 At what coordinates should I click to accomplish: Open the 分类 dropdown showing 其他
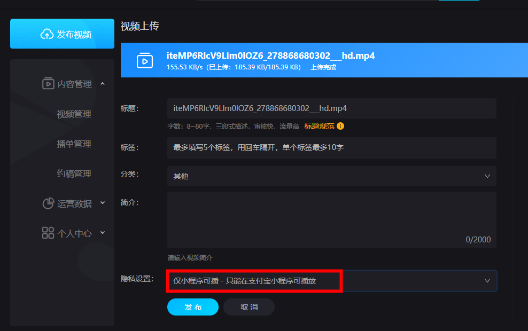click(x=332, y=176)
